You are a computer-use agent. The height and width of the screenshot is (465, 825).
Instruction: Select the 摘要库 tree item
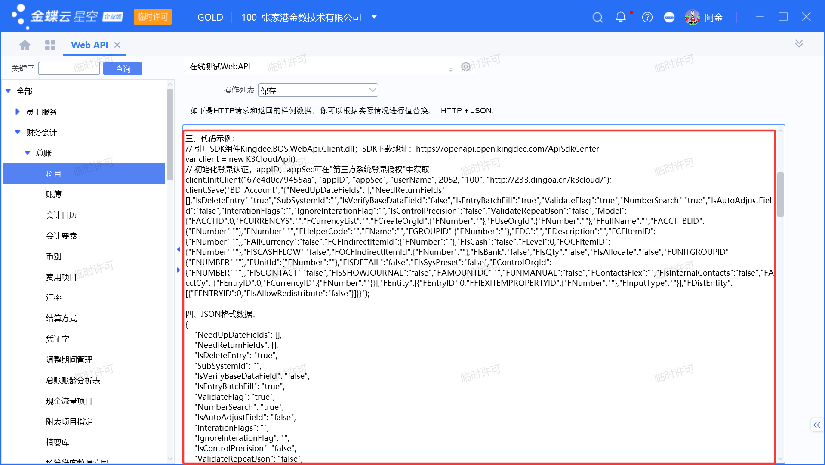[58, 442]
